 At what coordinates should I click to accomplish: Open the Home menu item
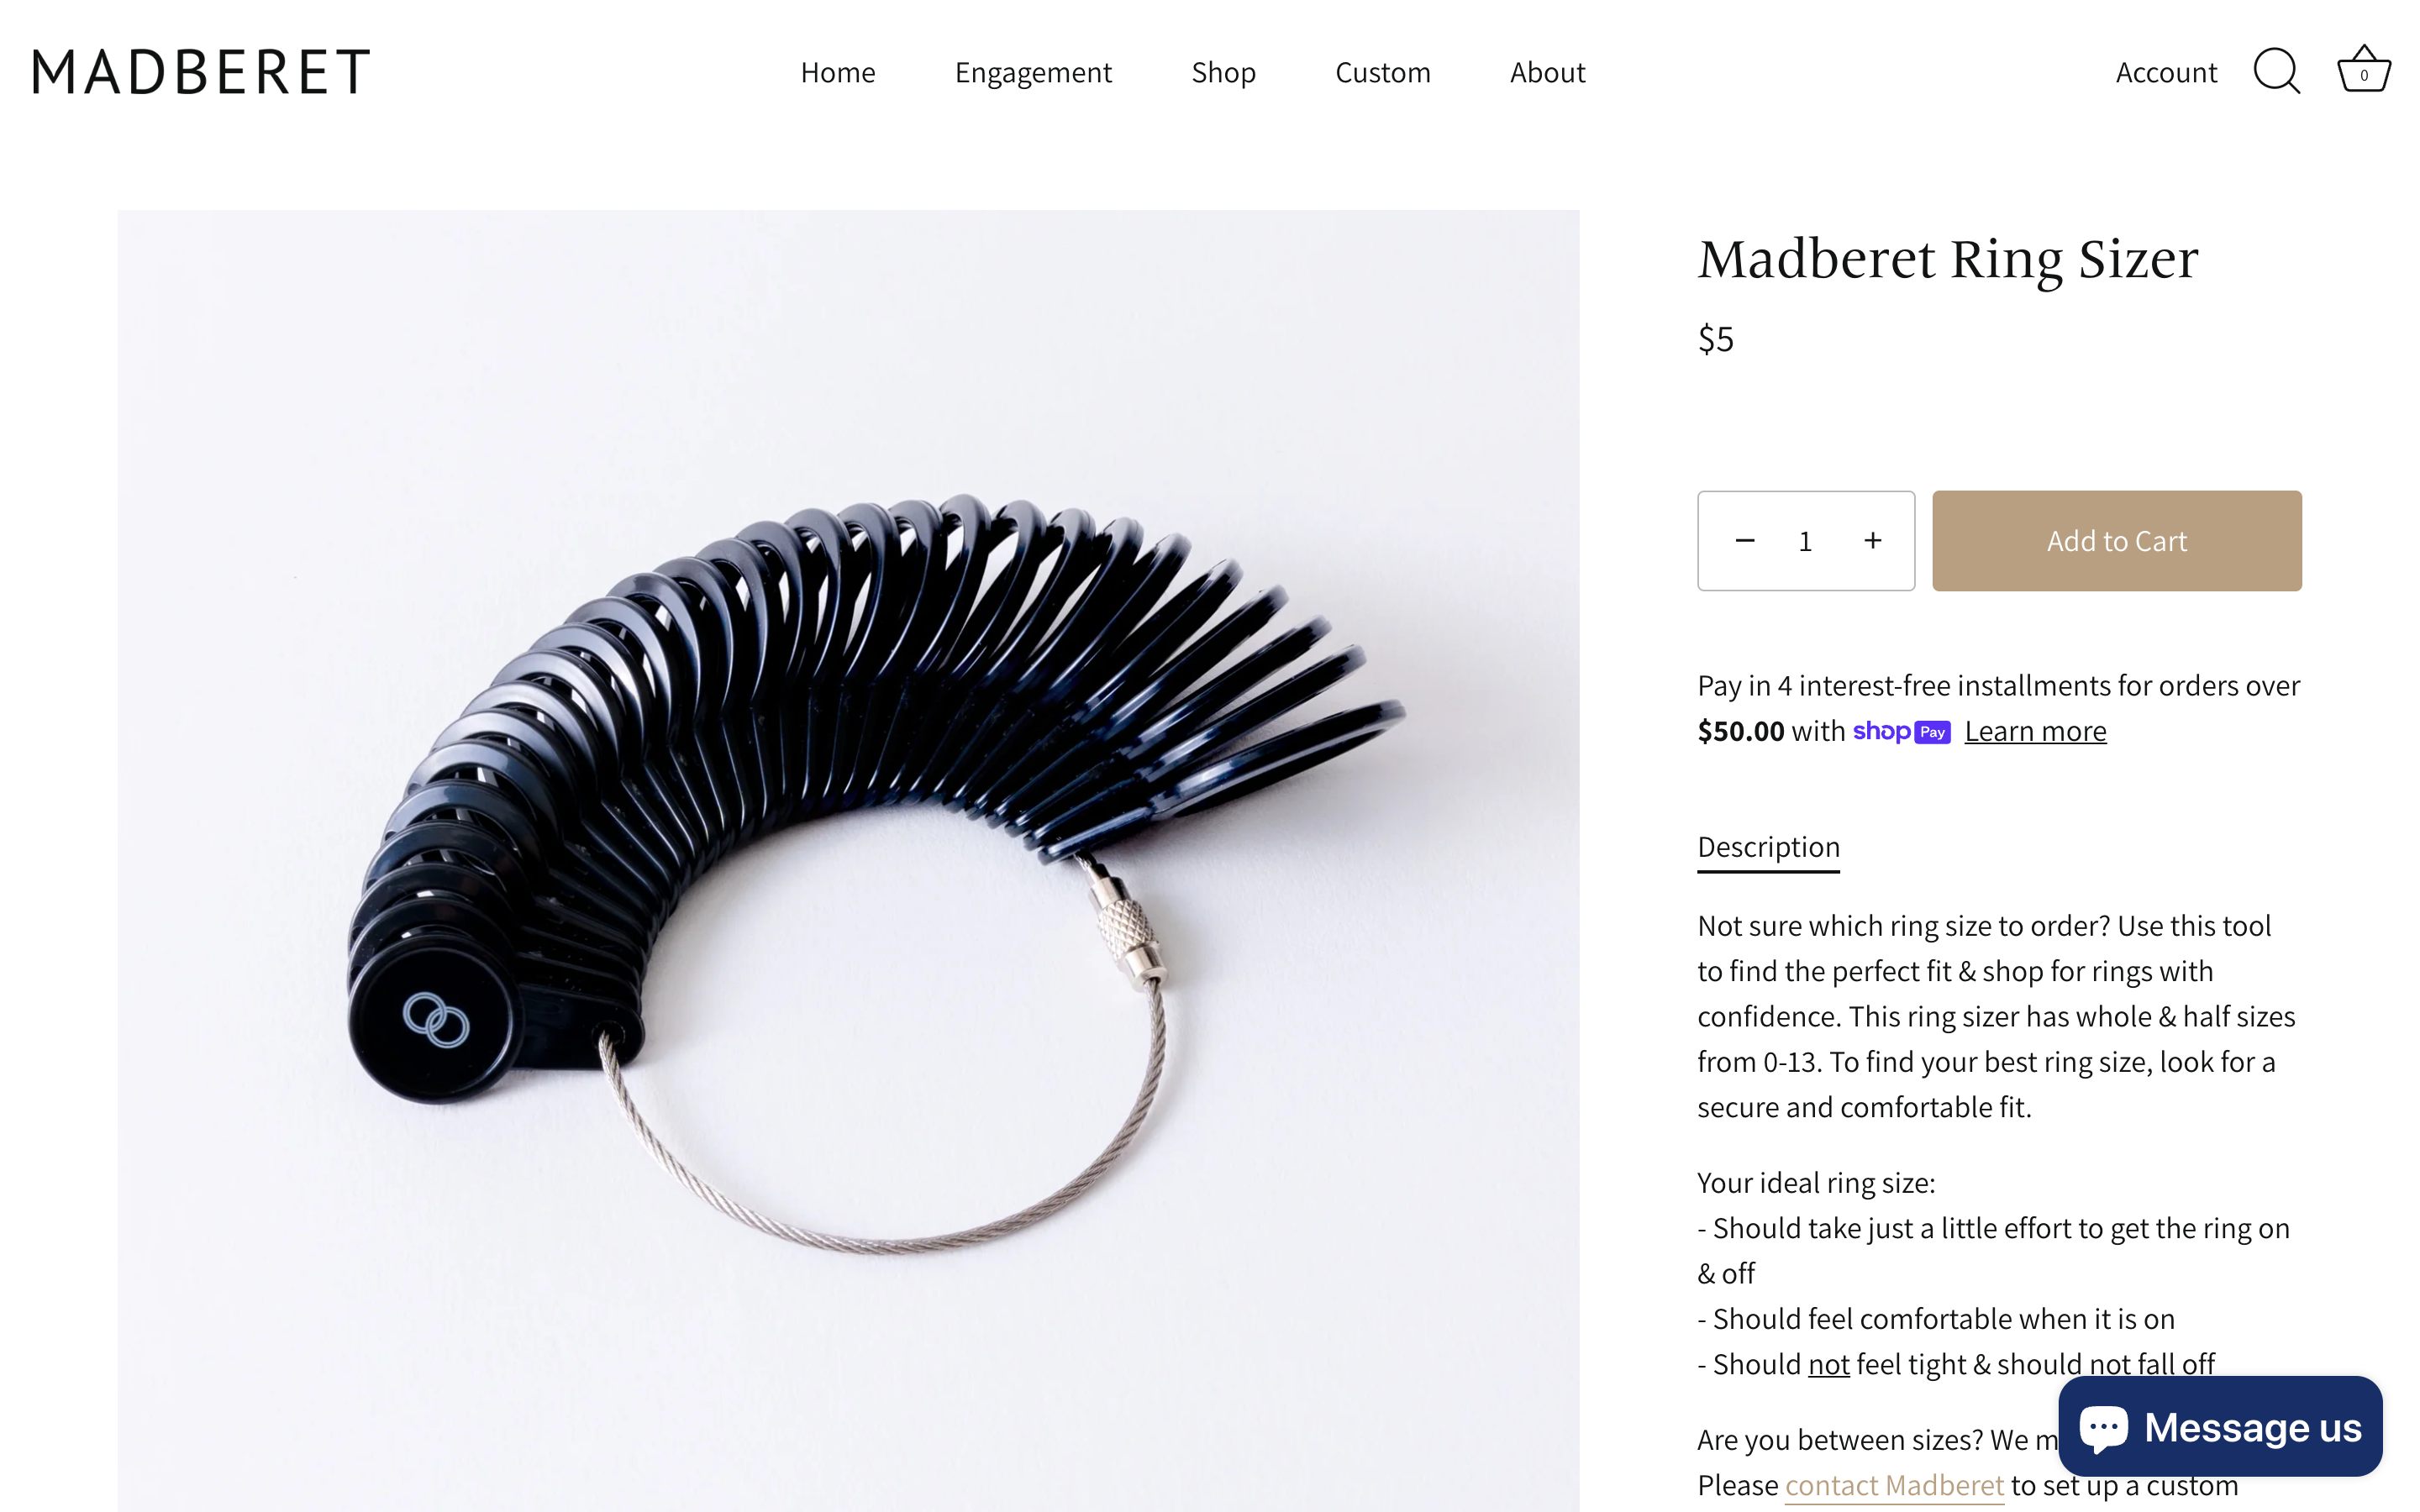pos(838,72)
